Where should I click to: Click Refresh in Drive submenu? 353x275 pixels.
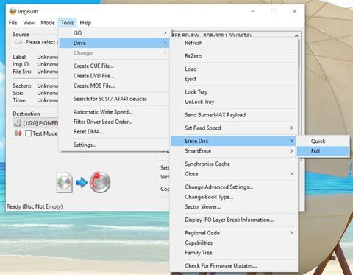[234, 43]
